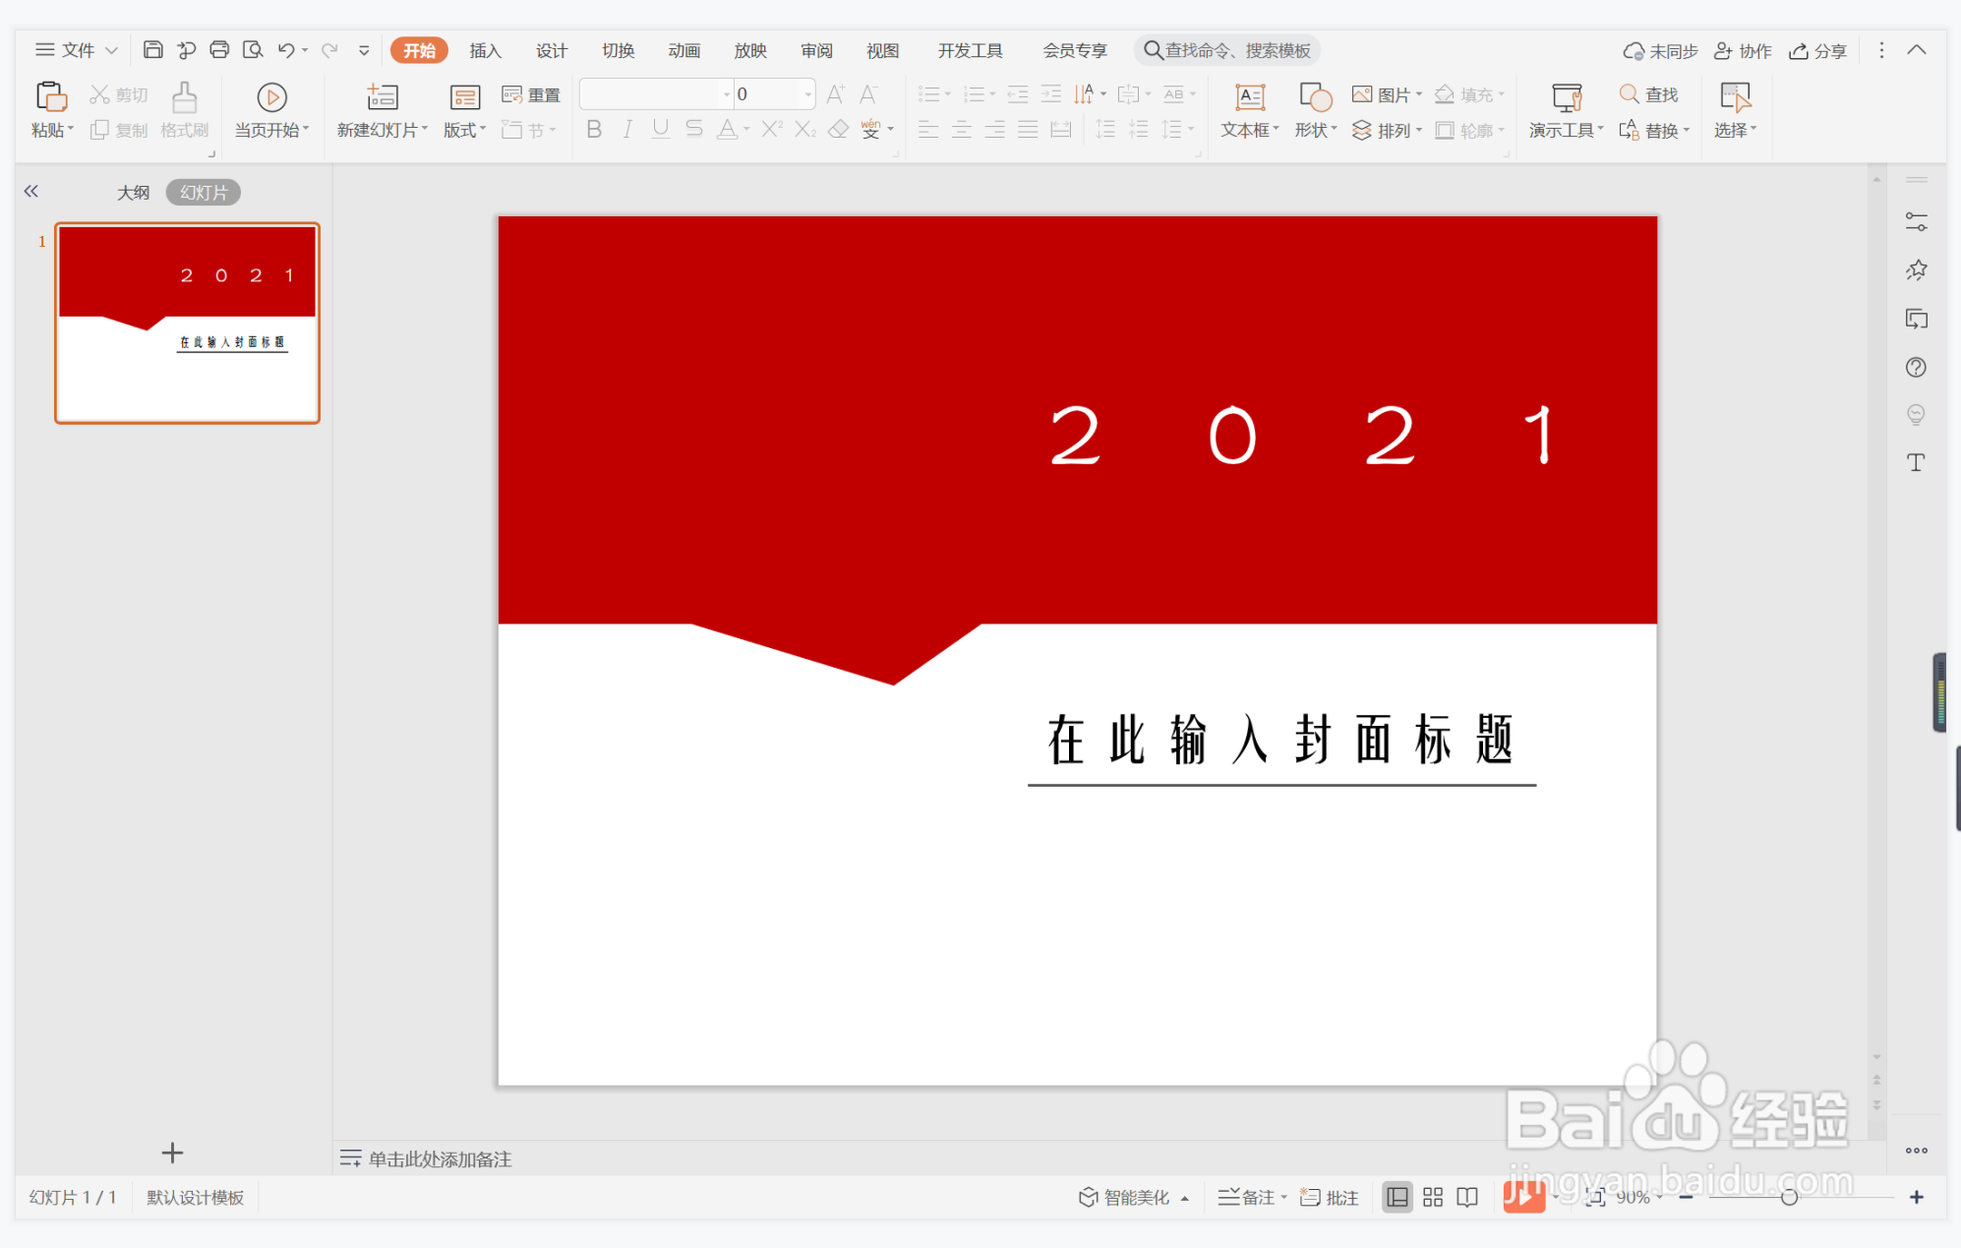Click the Paste clipboard icon

51,96
